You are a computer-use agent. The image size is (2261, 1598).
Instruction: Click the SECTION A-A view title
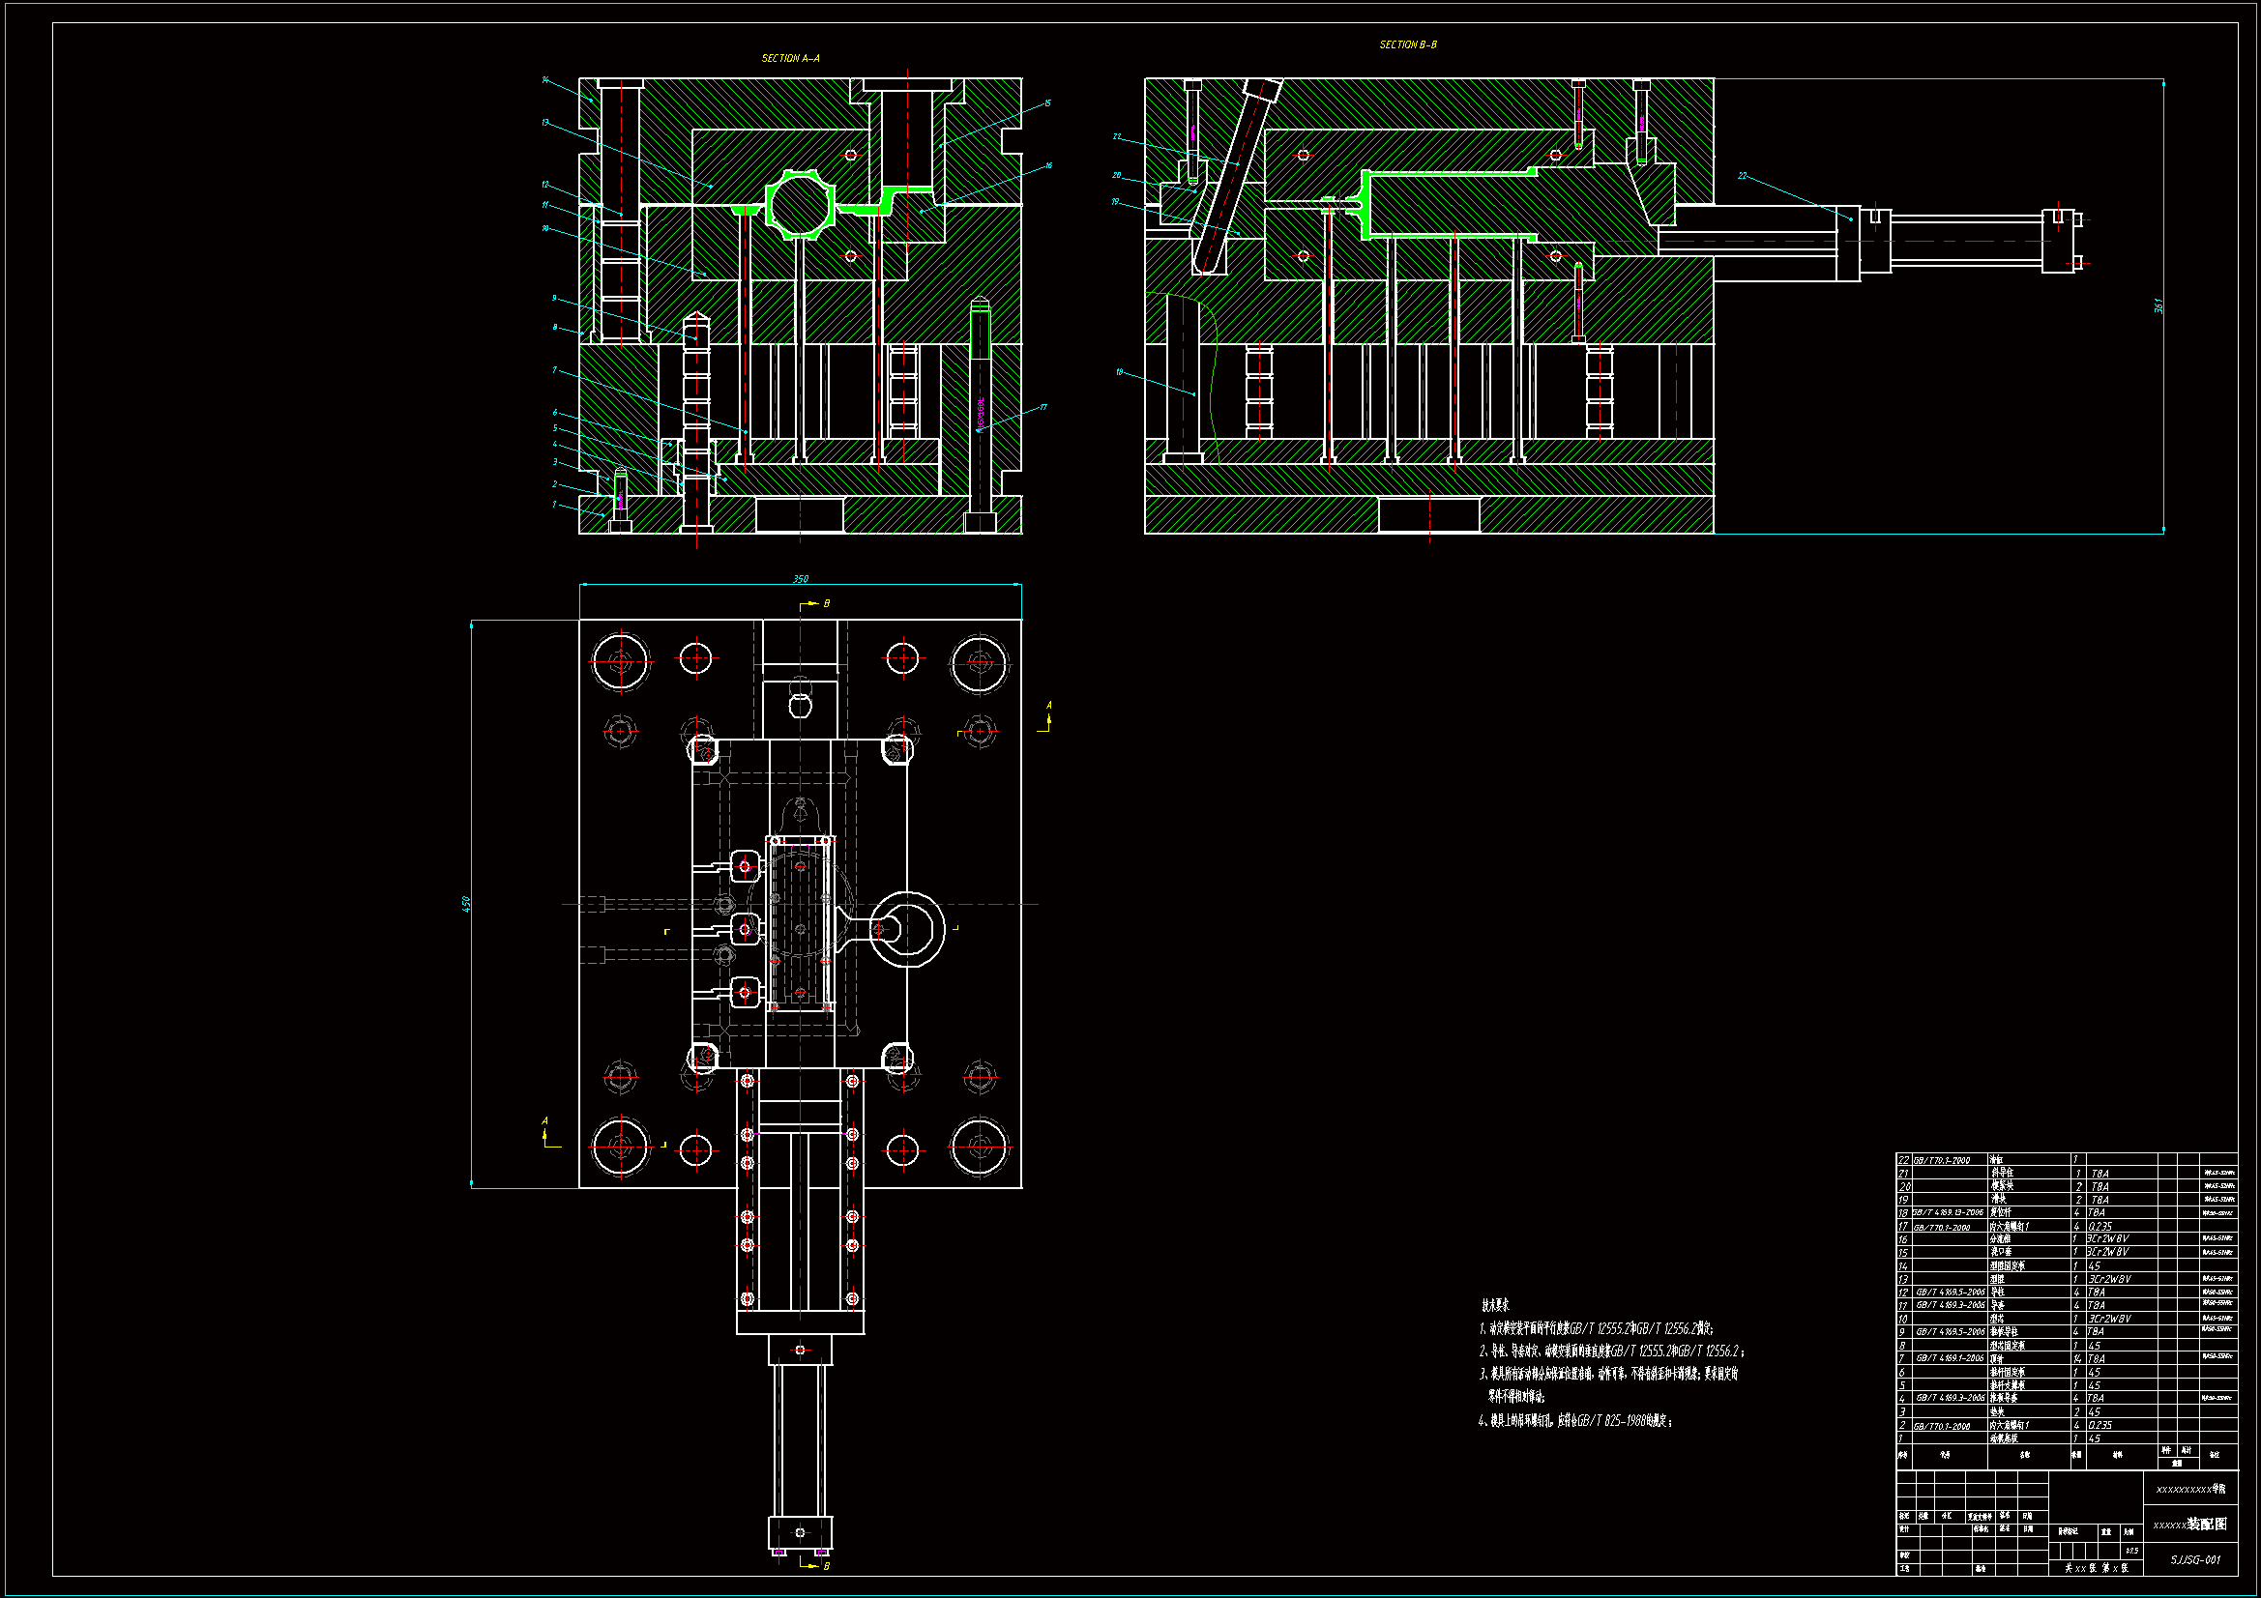click(x=790, y=58)
